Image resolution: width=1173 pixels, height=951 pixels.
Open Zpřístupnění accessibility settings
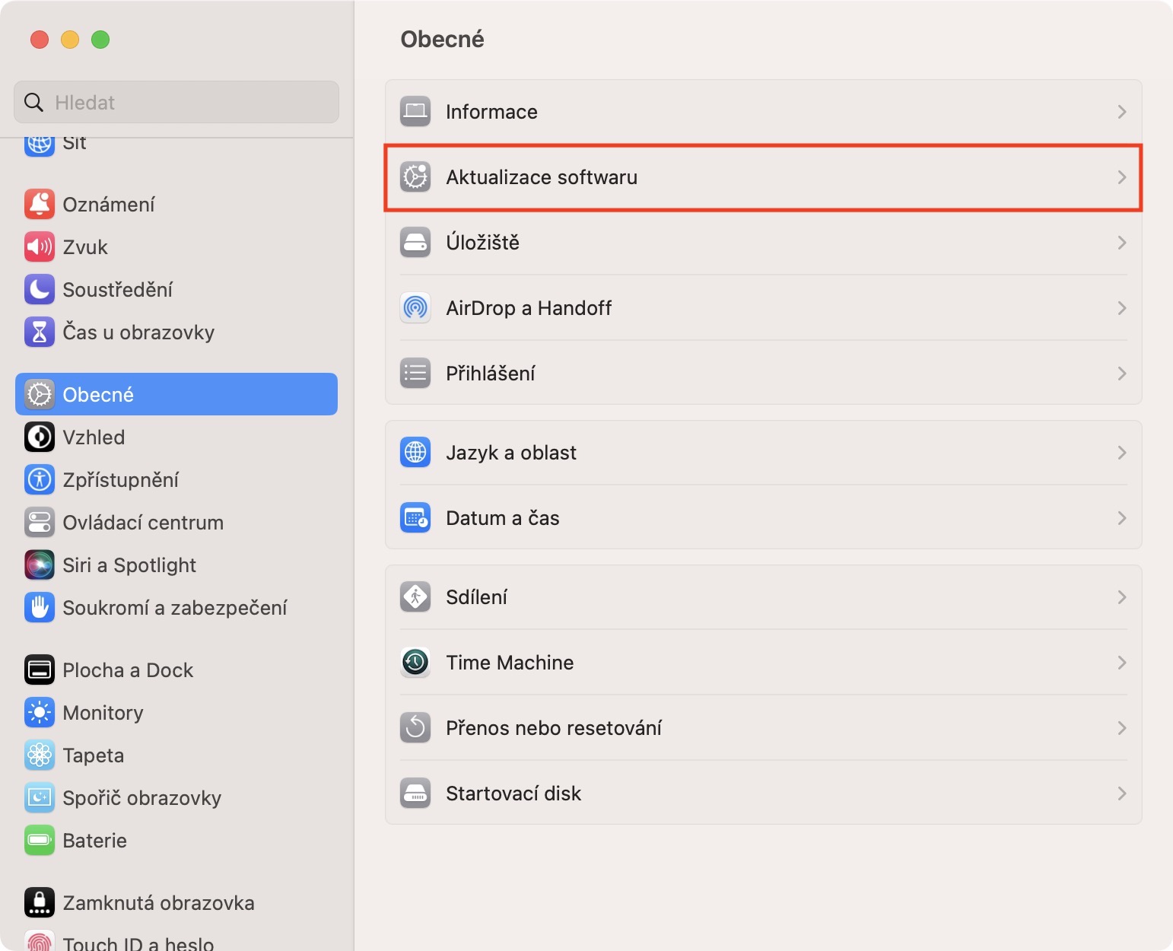point(120,480)
